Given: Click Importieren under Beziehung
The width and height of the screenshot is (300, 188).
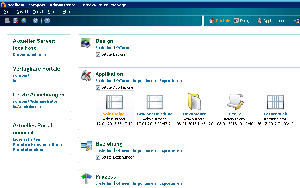Looking at the screenshot, I should click(144, 150).
